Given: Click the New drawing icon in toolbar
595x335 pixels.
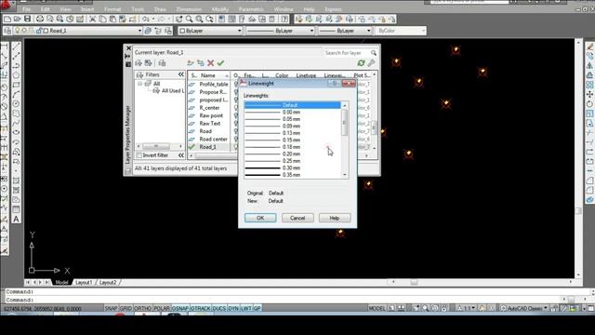Looking at the screenshot, I should click(x=7, y=19).
